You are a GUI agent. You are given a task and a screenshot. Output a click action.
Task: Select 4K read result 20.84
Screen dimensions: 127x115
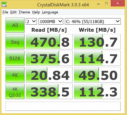click(x=49, y=75)
